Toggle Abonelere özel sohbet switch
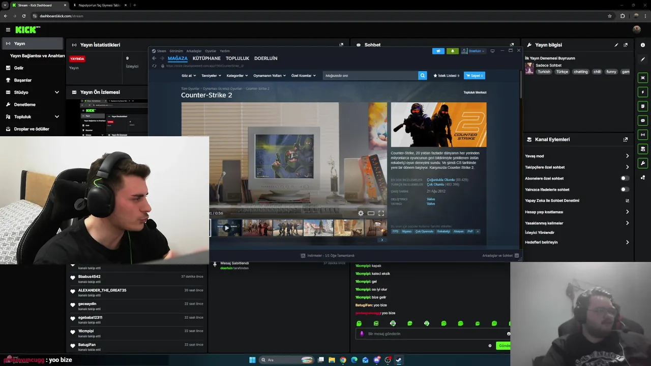 point(625,178)
